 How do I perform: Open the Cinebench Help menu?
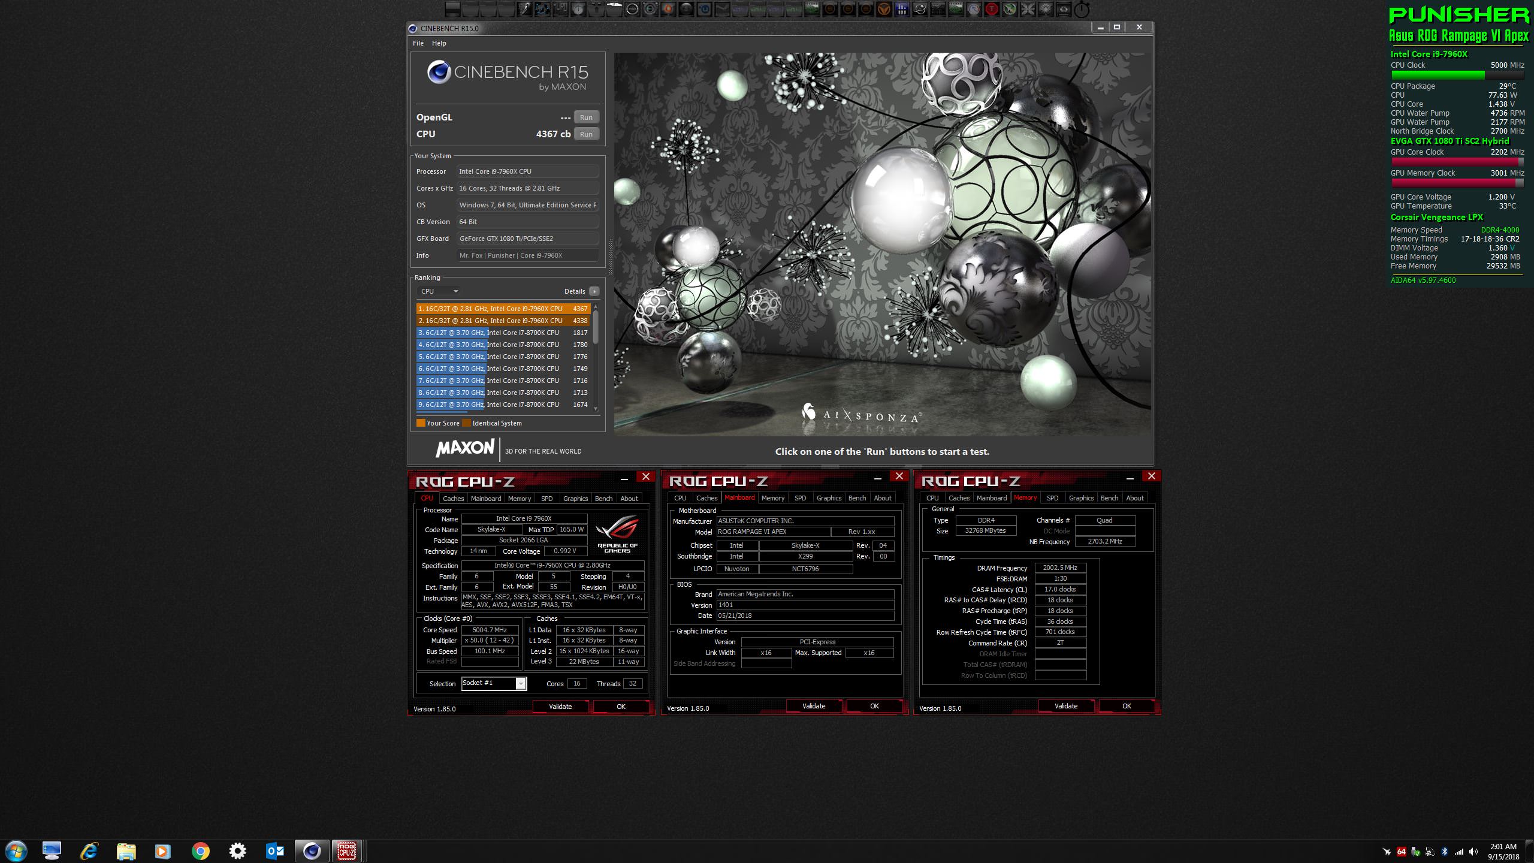pyautogui.click(x=439, y=43)
